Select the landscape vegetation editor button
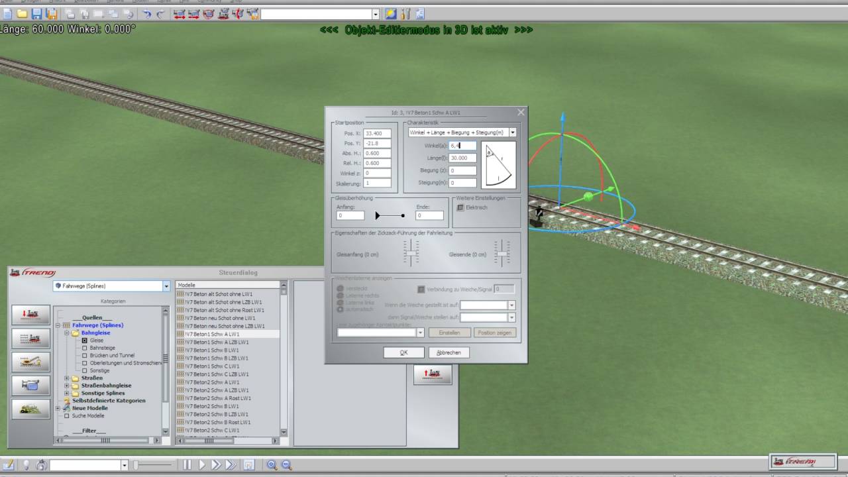 [x=30, y=409]
